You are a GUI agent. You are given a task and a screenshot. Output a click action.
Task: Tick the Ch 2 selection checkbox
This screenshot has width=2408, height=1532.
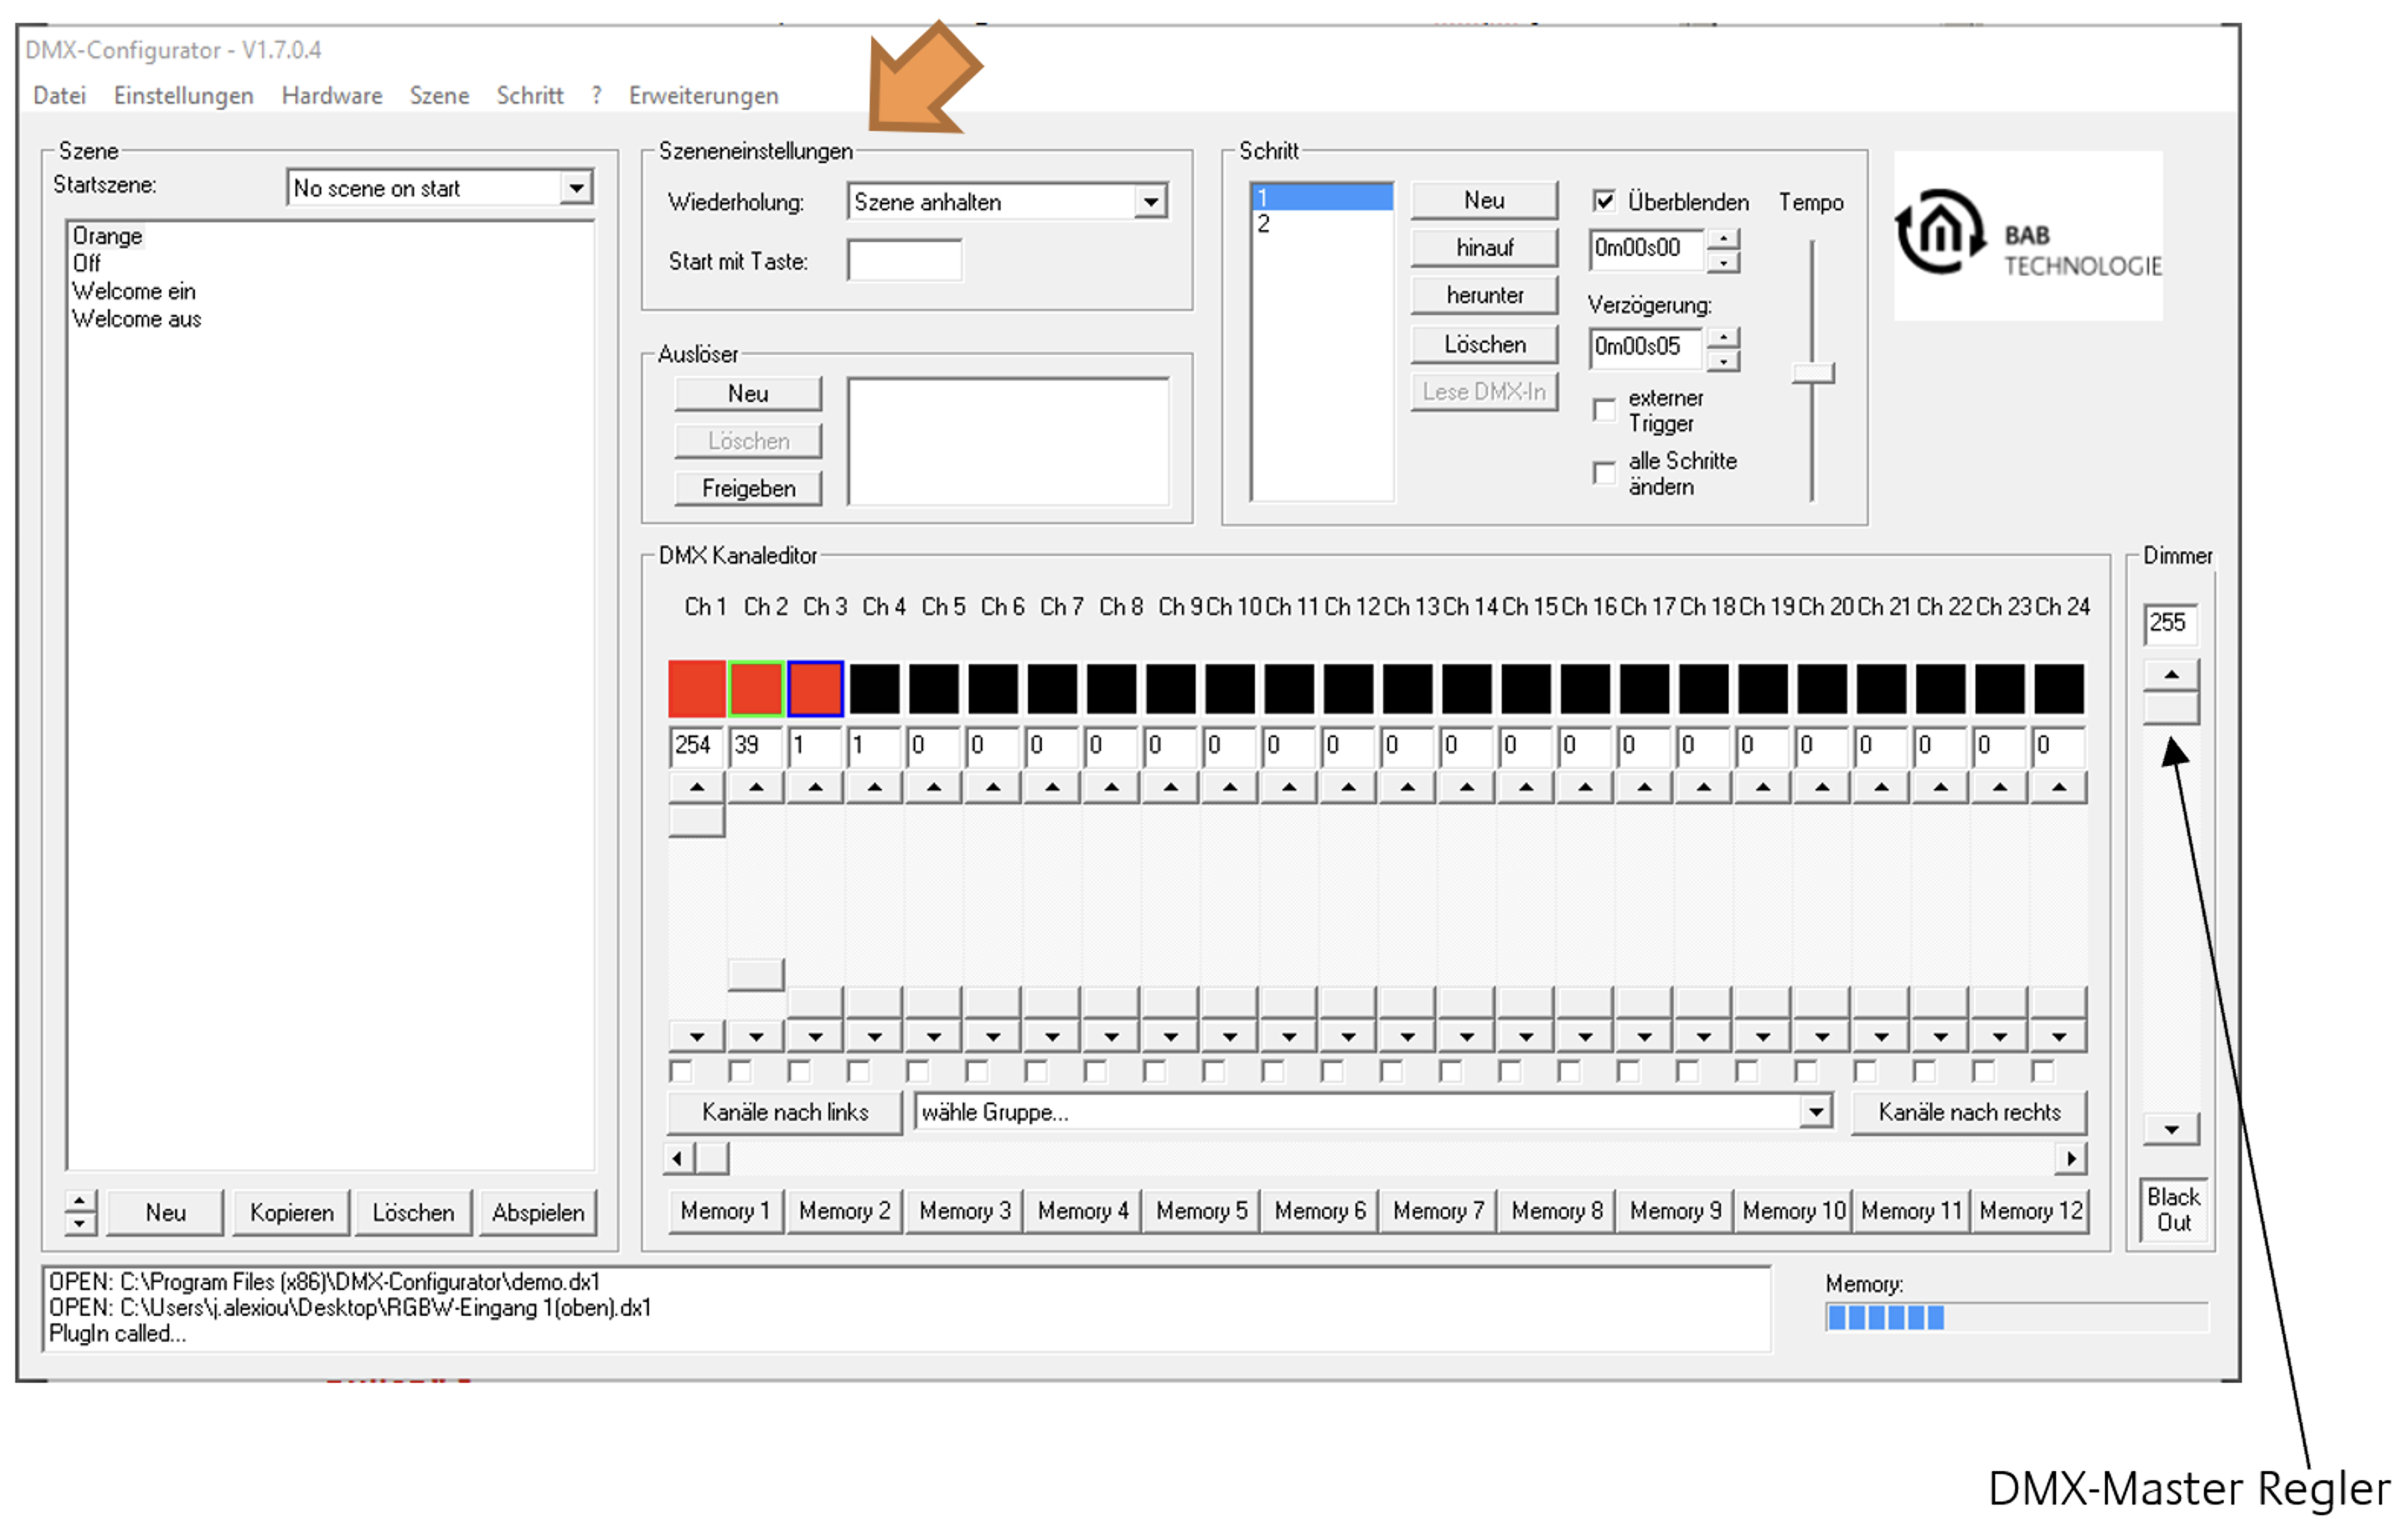tap(740, 1071)
